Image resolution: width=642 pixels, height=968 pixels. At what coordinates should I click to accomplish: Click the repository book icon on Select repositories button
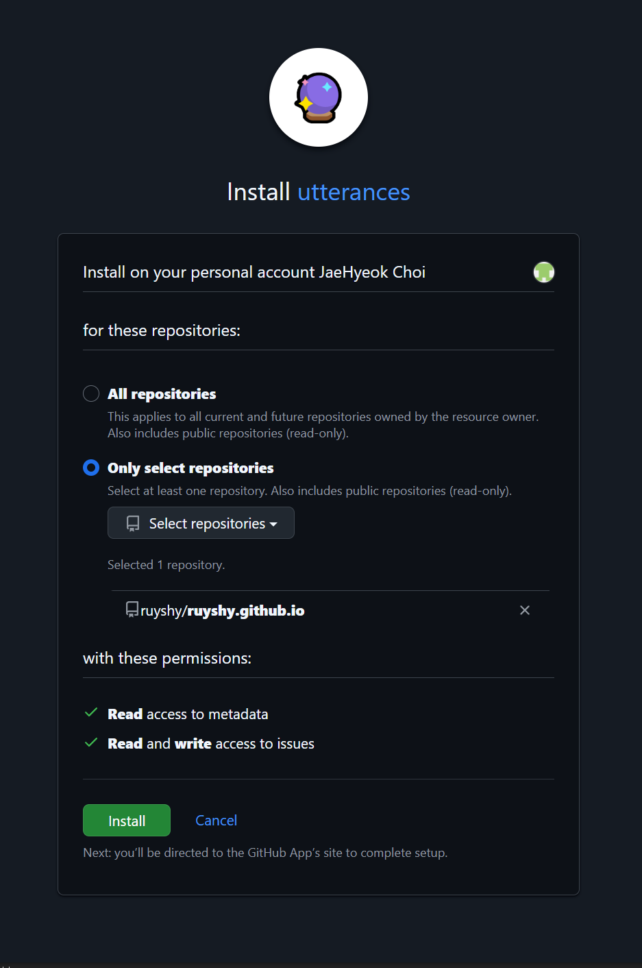132,522
